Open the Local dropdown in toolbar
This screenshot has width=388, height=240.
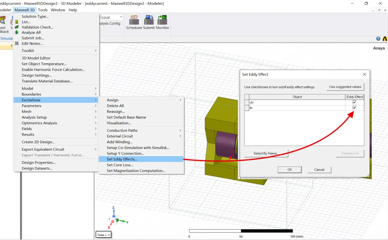pyautogui.click(x=121, y=17)
